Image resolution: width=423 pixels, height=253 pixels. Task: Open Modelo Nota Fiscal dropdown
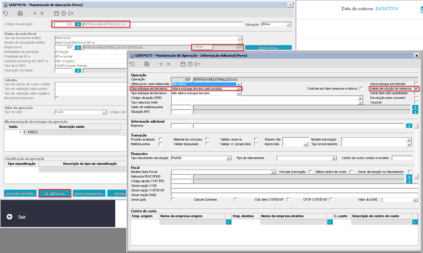click(273, 172)
